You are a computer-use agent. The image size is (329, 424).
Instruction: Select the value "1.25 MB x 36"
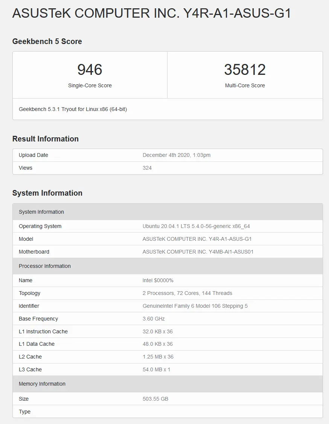coord(158,357)
